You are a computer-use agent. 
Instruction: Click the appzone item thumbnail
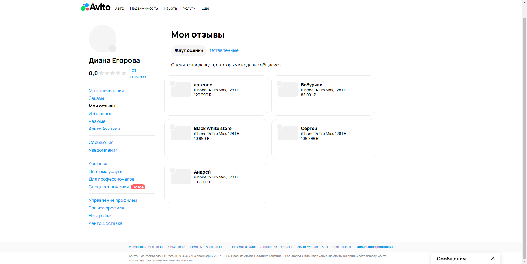point(181,89)
